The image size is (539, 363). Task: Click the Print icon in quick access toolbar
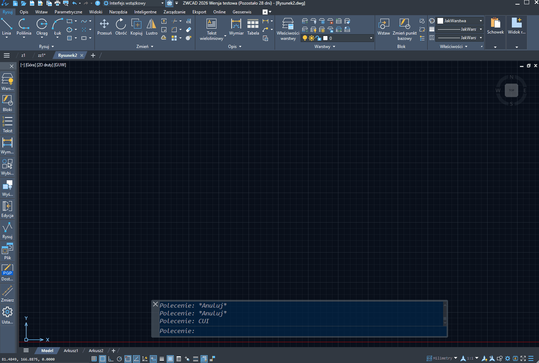click(x=57, y=3)
